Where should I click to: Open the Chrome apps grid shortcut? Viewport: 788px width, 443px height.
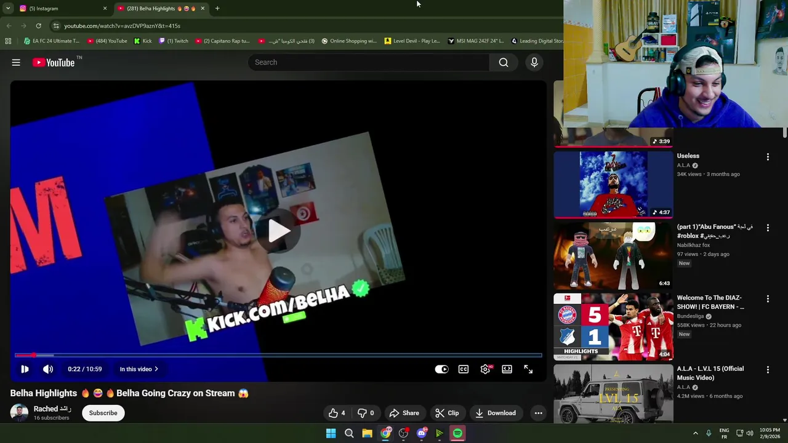pyautogui.click(x=8, y=41)
